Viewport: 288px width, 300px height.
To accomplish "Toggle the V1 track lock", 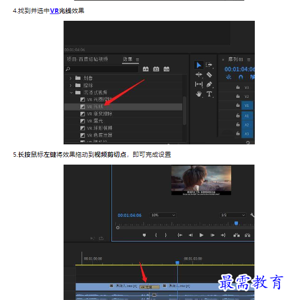I will (238, 105).
